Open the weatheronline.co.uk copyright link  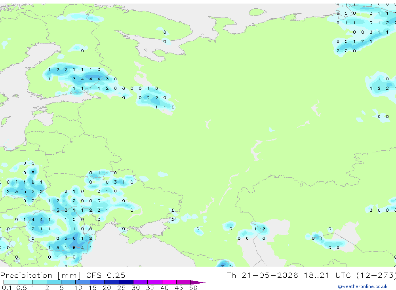click(x=363, y=286)
